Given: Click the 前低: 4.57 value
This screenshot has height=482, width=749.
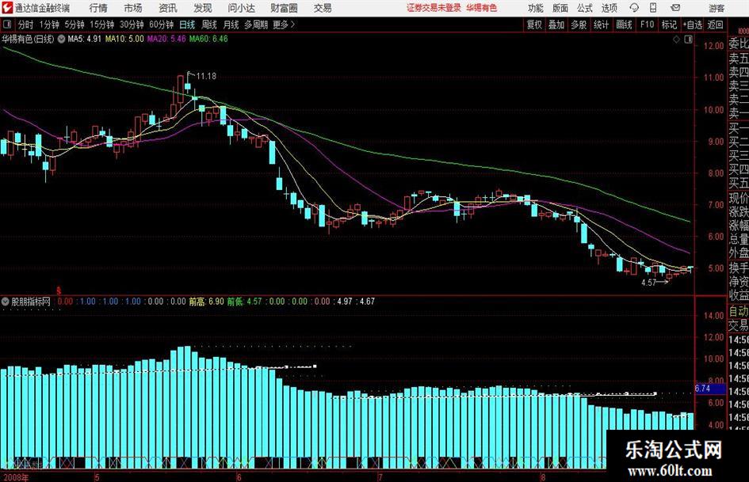Looking at the screenshot, I should click(x=245, y=302).
